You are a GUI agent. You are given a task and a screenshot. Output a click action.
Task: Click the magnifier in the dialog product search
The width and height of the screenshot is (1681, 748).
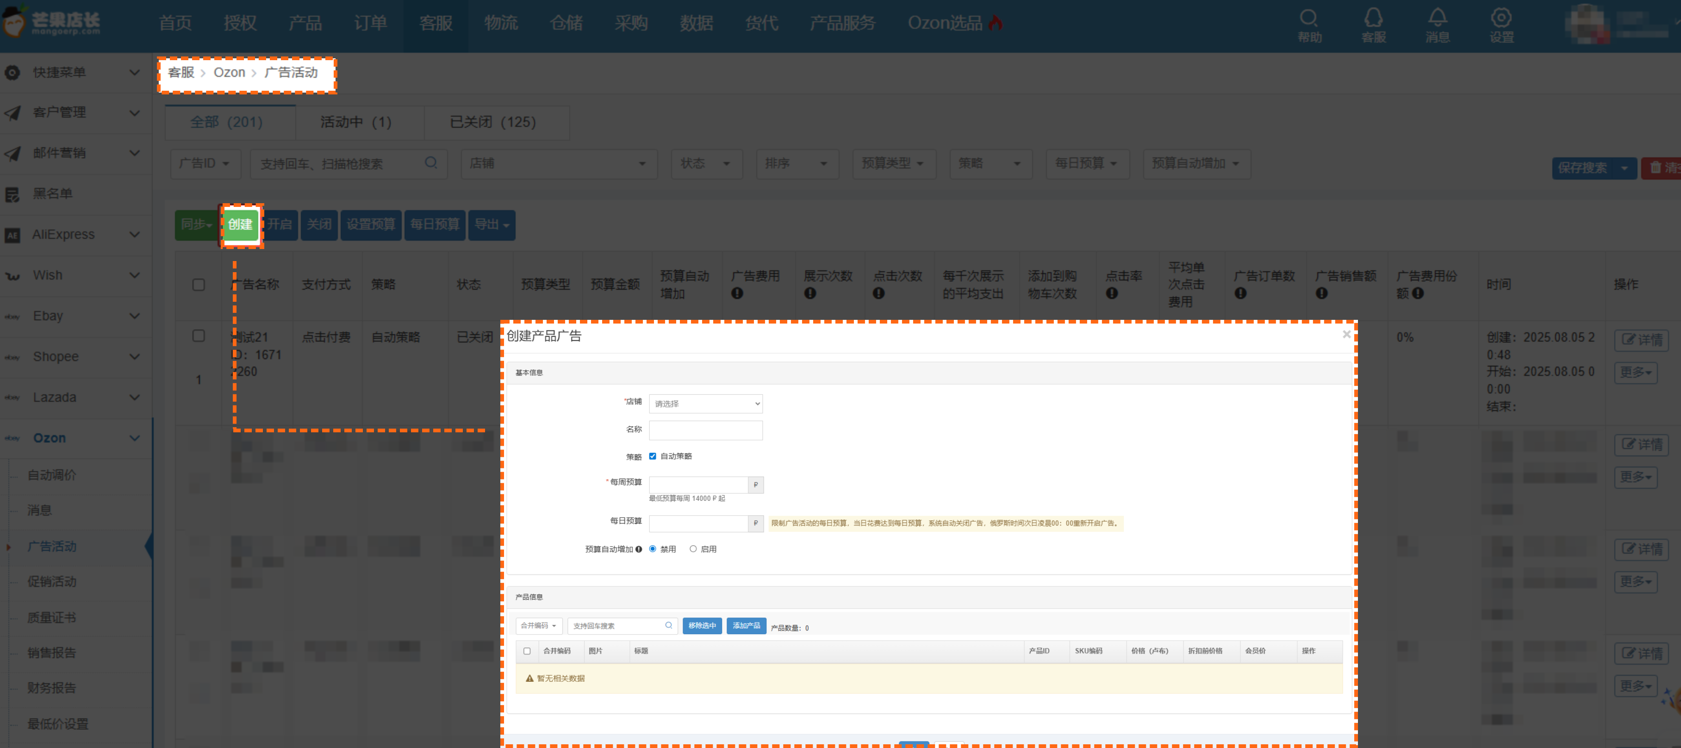[668, 625]
